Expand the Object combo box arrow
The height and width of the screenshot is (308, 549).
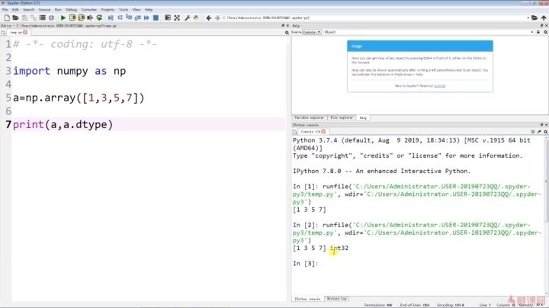click(x=532, y=32)
